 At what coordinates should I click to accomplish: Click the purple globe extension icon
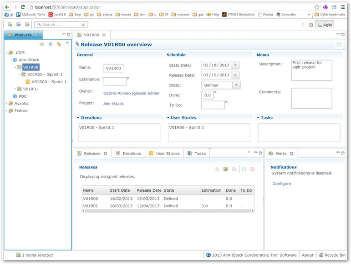click(x=325, y=7)
